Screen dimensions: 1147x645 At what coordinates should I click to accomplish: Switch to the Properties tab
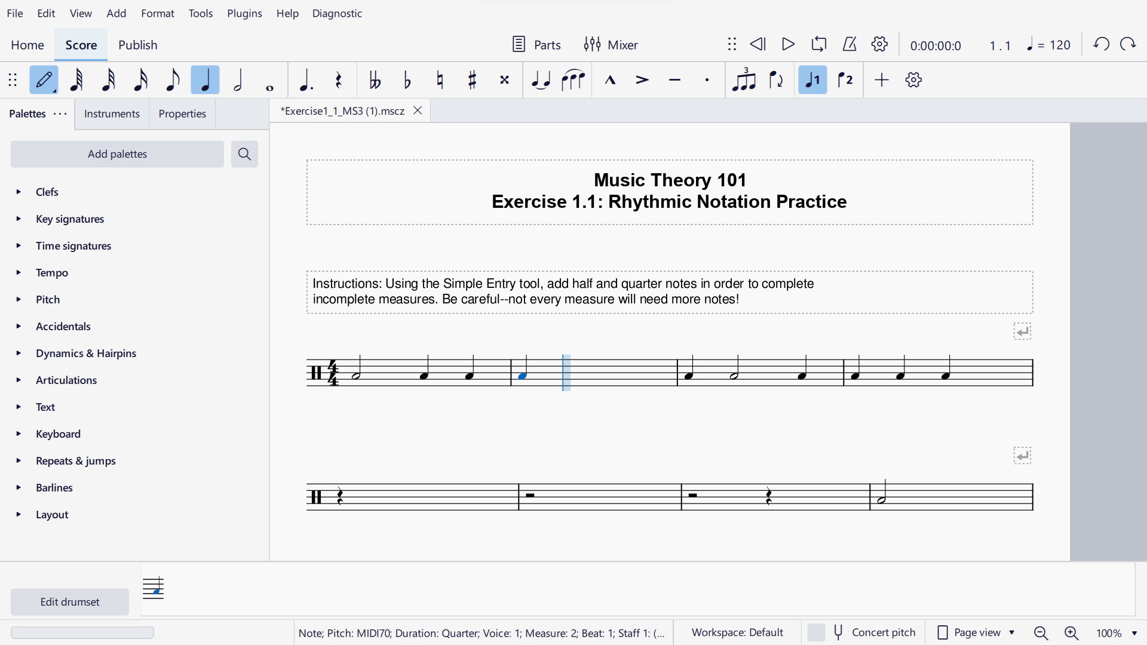182,113
